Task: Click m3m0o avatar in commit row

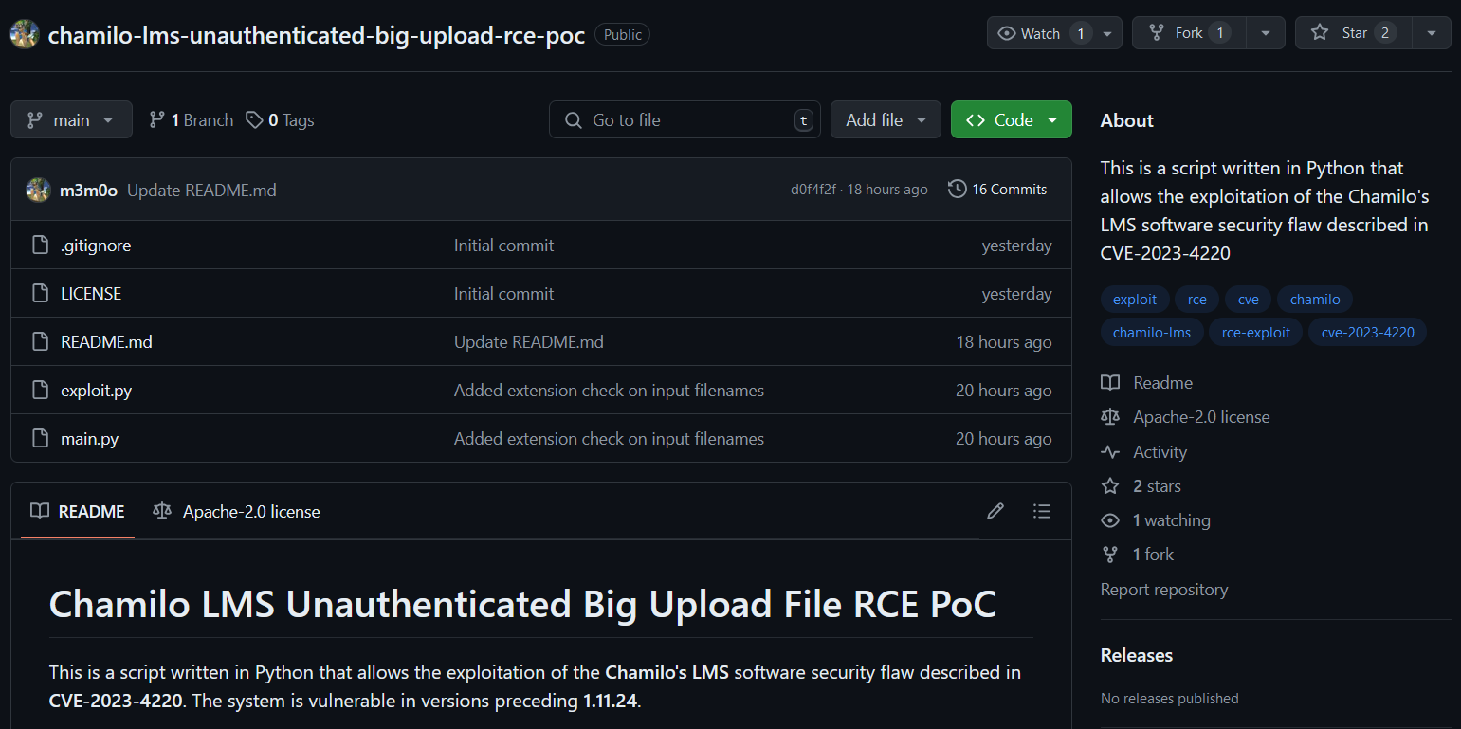Action: coord(38,190)
